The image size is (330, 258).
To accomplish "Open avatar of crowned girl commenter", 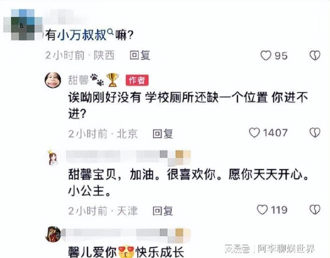I will [x=53, y=158].
